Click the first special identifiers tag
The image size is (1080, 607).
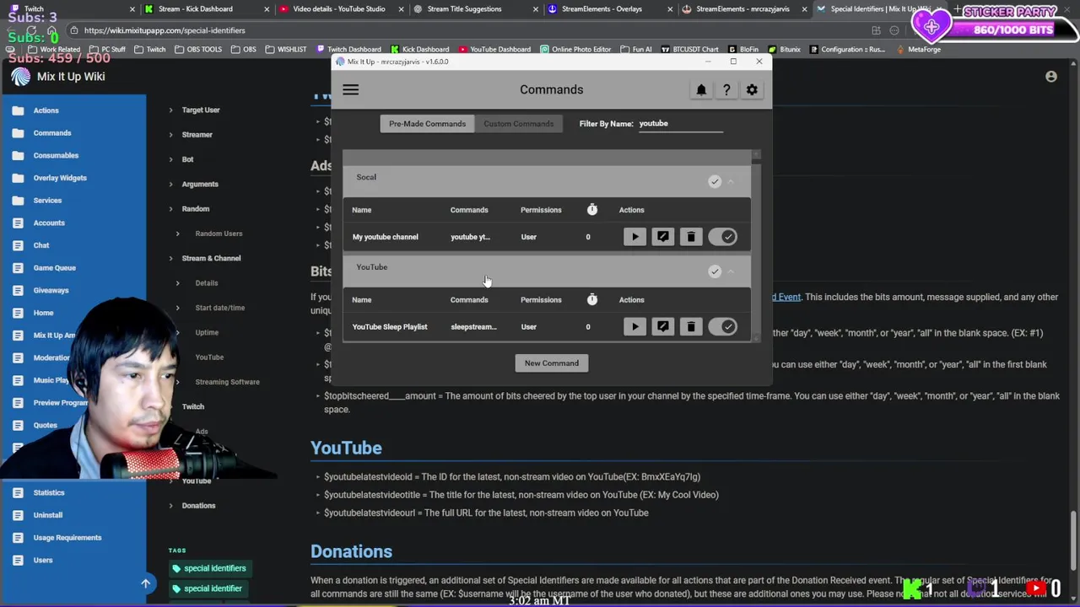click(209, 568)
